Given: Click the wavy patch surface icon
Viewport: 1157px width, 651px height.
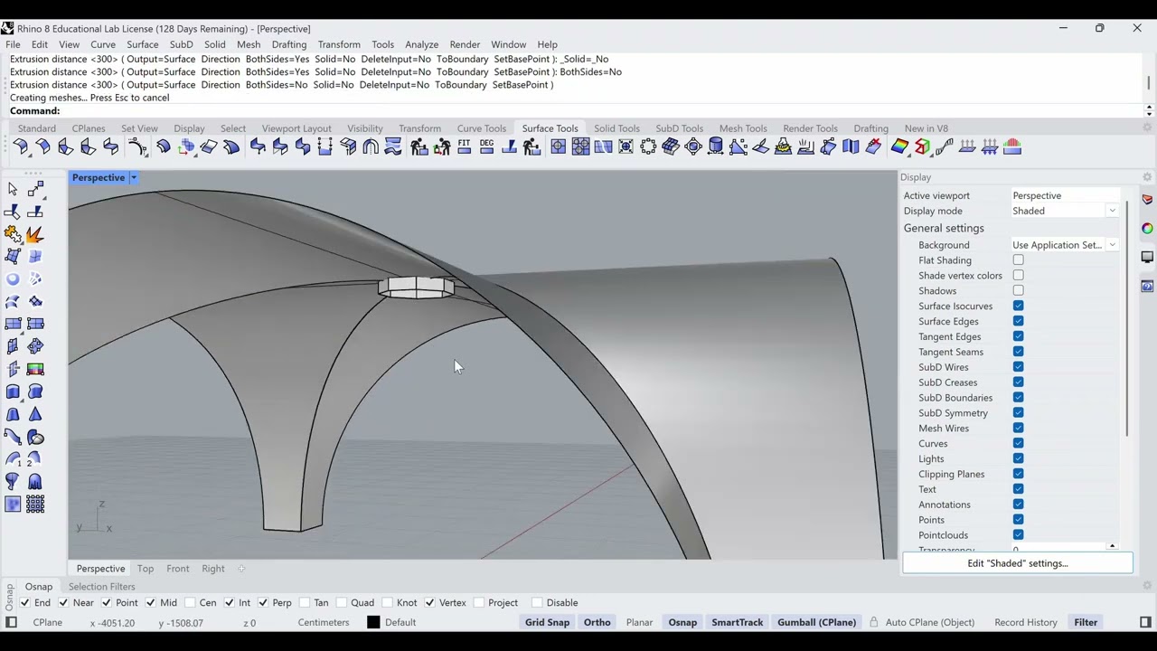Looking at the screenshot, I should (x=393, y=146).
